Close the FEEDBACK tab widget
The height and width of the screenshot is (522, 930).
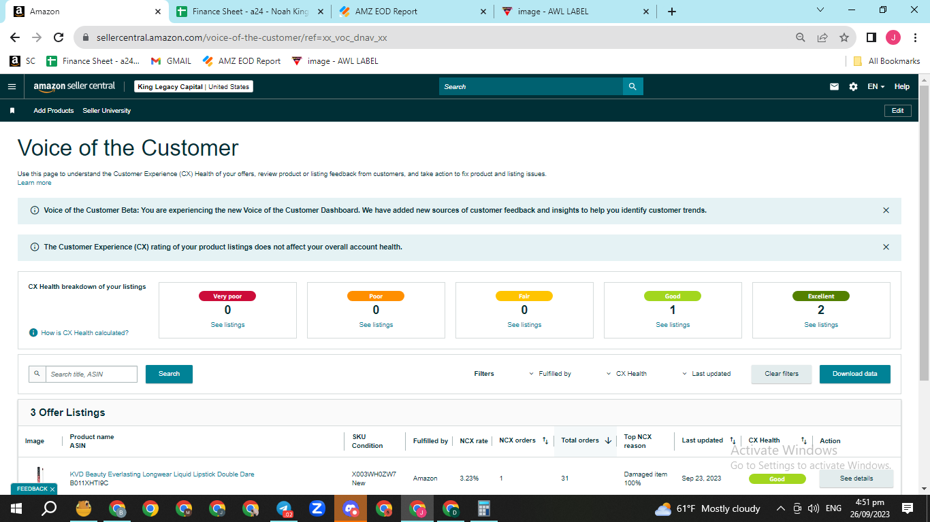(52, 489)
